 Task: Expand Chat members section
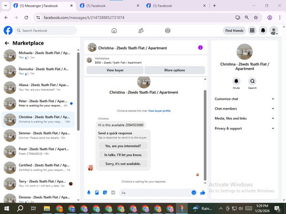pyautogui.click(x=244, y=108)
